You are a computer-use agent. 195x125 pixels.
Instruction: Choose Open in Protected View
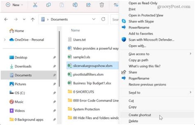point(146,15)
